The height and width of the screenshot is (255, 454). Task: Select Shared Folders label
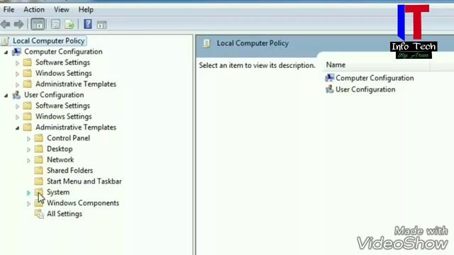(x=70, y=171)
